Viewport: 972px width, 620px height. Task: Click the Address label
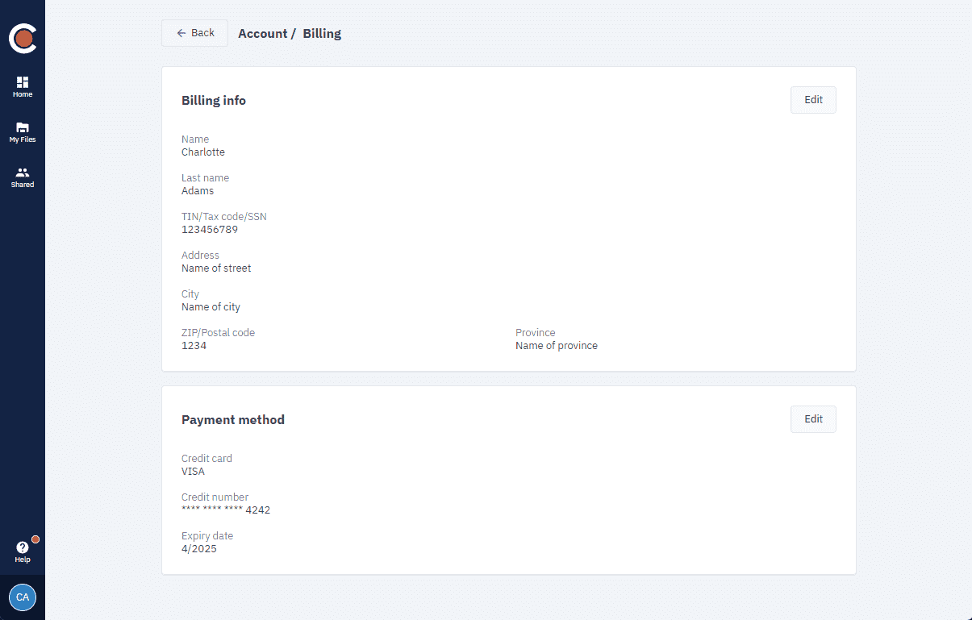tap(200, 256)
